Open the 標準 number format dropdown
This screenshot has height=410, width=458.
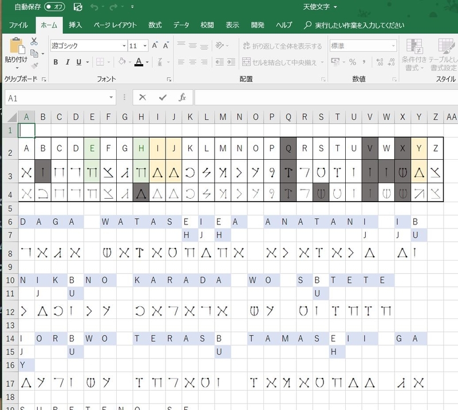click(x=393, y=46)
